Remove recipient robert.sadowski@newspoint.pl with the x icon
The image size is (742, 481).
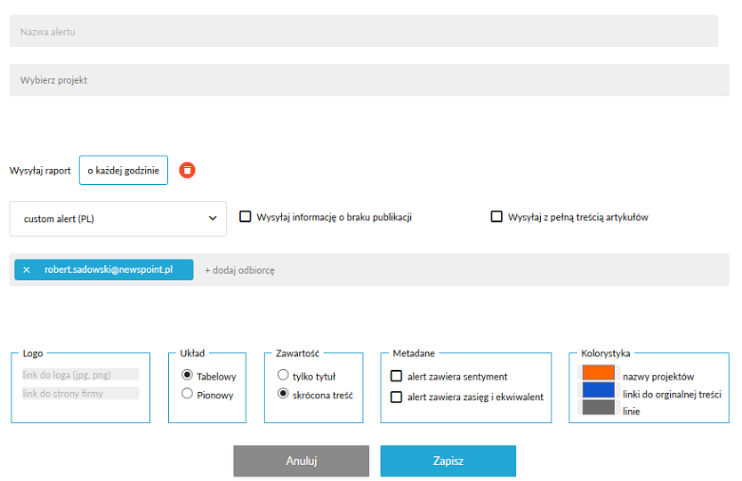click(27, 269)
